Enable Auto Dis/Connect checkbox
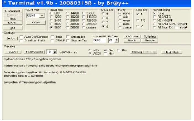Screen dimensions: 194x121 tap(21, 37)
